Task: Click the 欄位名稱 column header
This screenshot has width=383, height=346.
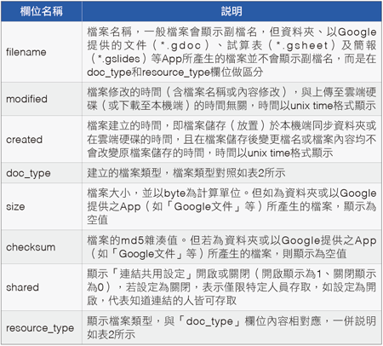Action: pyautogui.click(x=42, y=11)
